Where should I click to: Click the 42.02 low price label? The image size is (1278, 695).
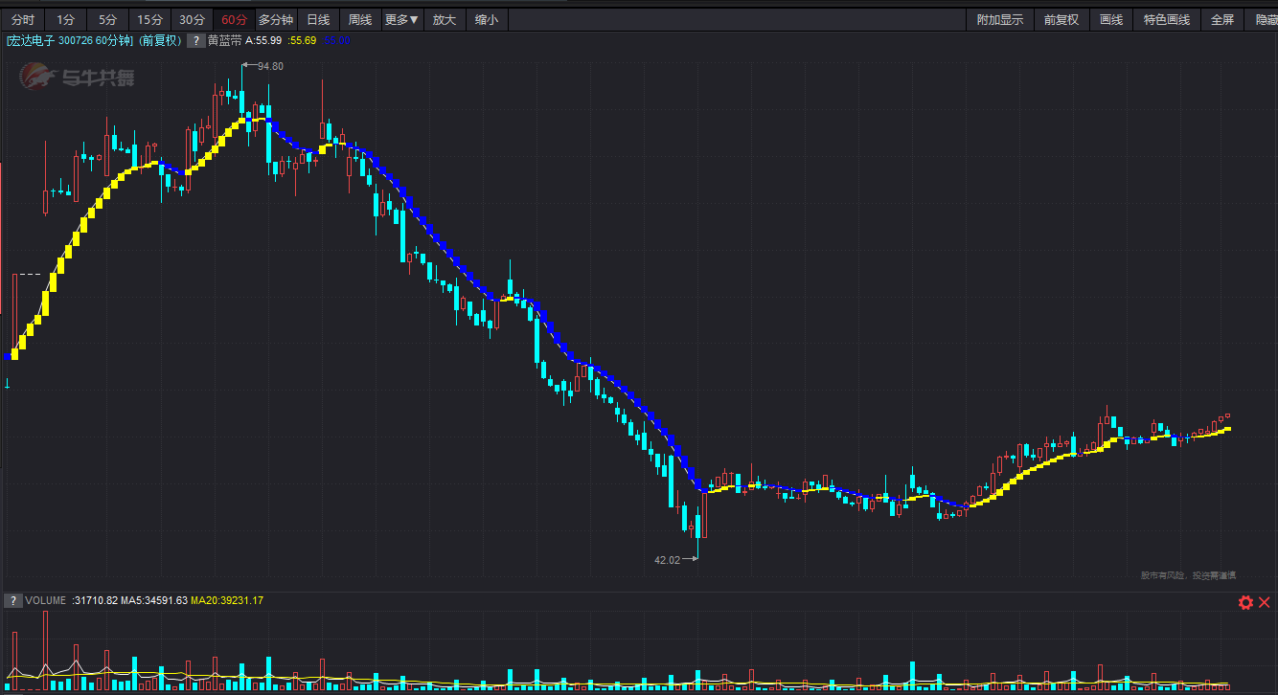pyautogui.click(x=667, y=560)
